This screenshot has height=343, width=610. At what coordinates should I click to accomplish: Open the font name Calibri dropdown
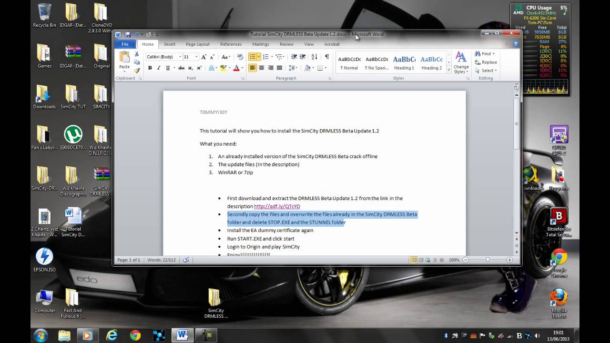click(180, 57)
